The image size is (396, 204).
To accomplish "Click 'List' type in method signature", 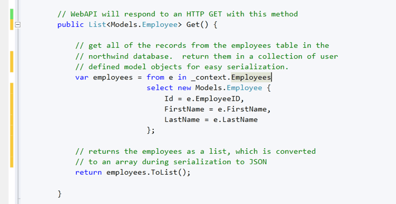I will [97, 25].
